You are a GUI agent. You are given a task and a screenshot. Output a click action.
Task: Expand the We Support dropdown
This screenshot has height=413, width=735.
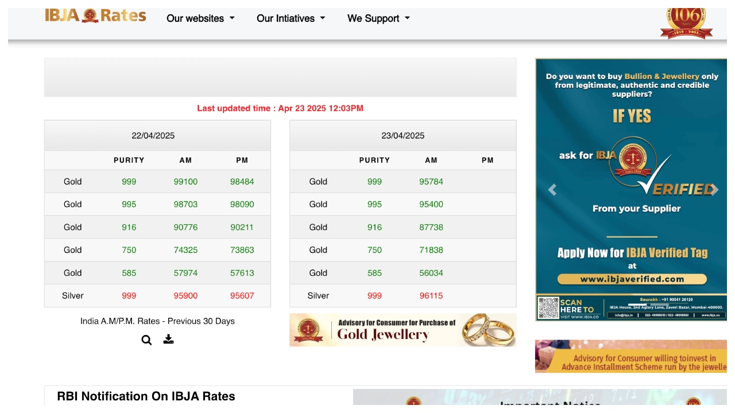tap(378, 18)
